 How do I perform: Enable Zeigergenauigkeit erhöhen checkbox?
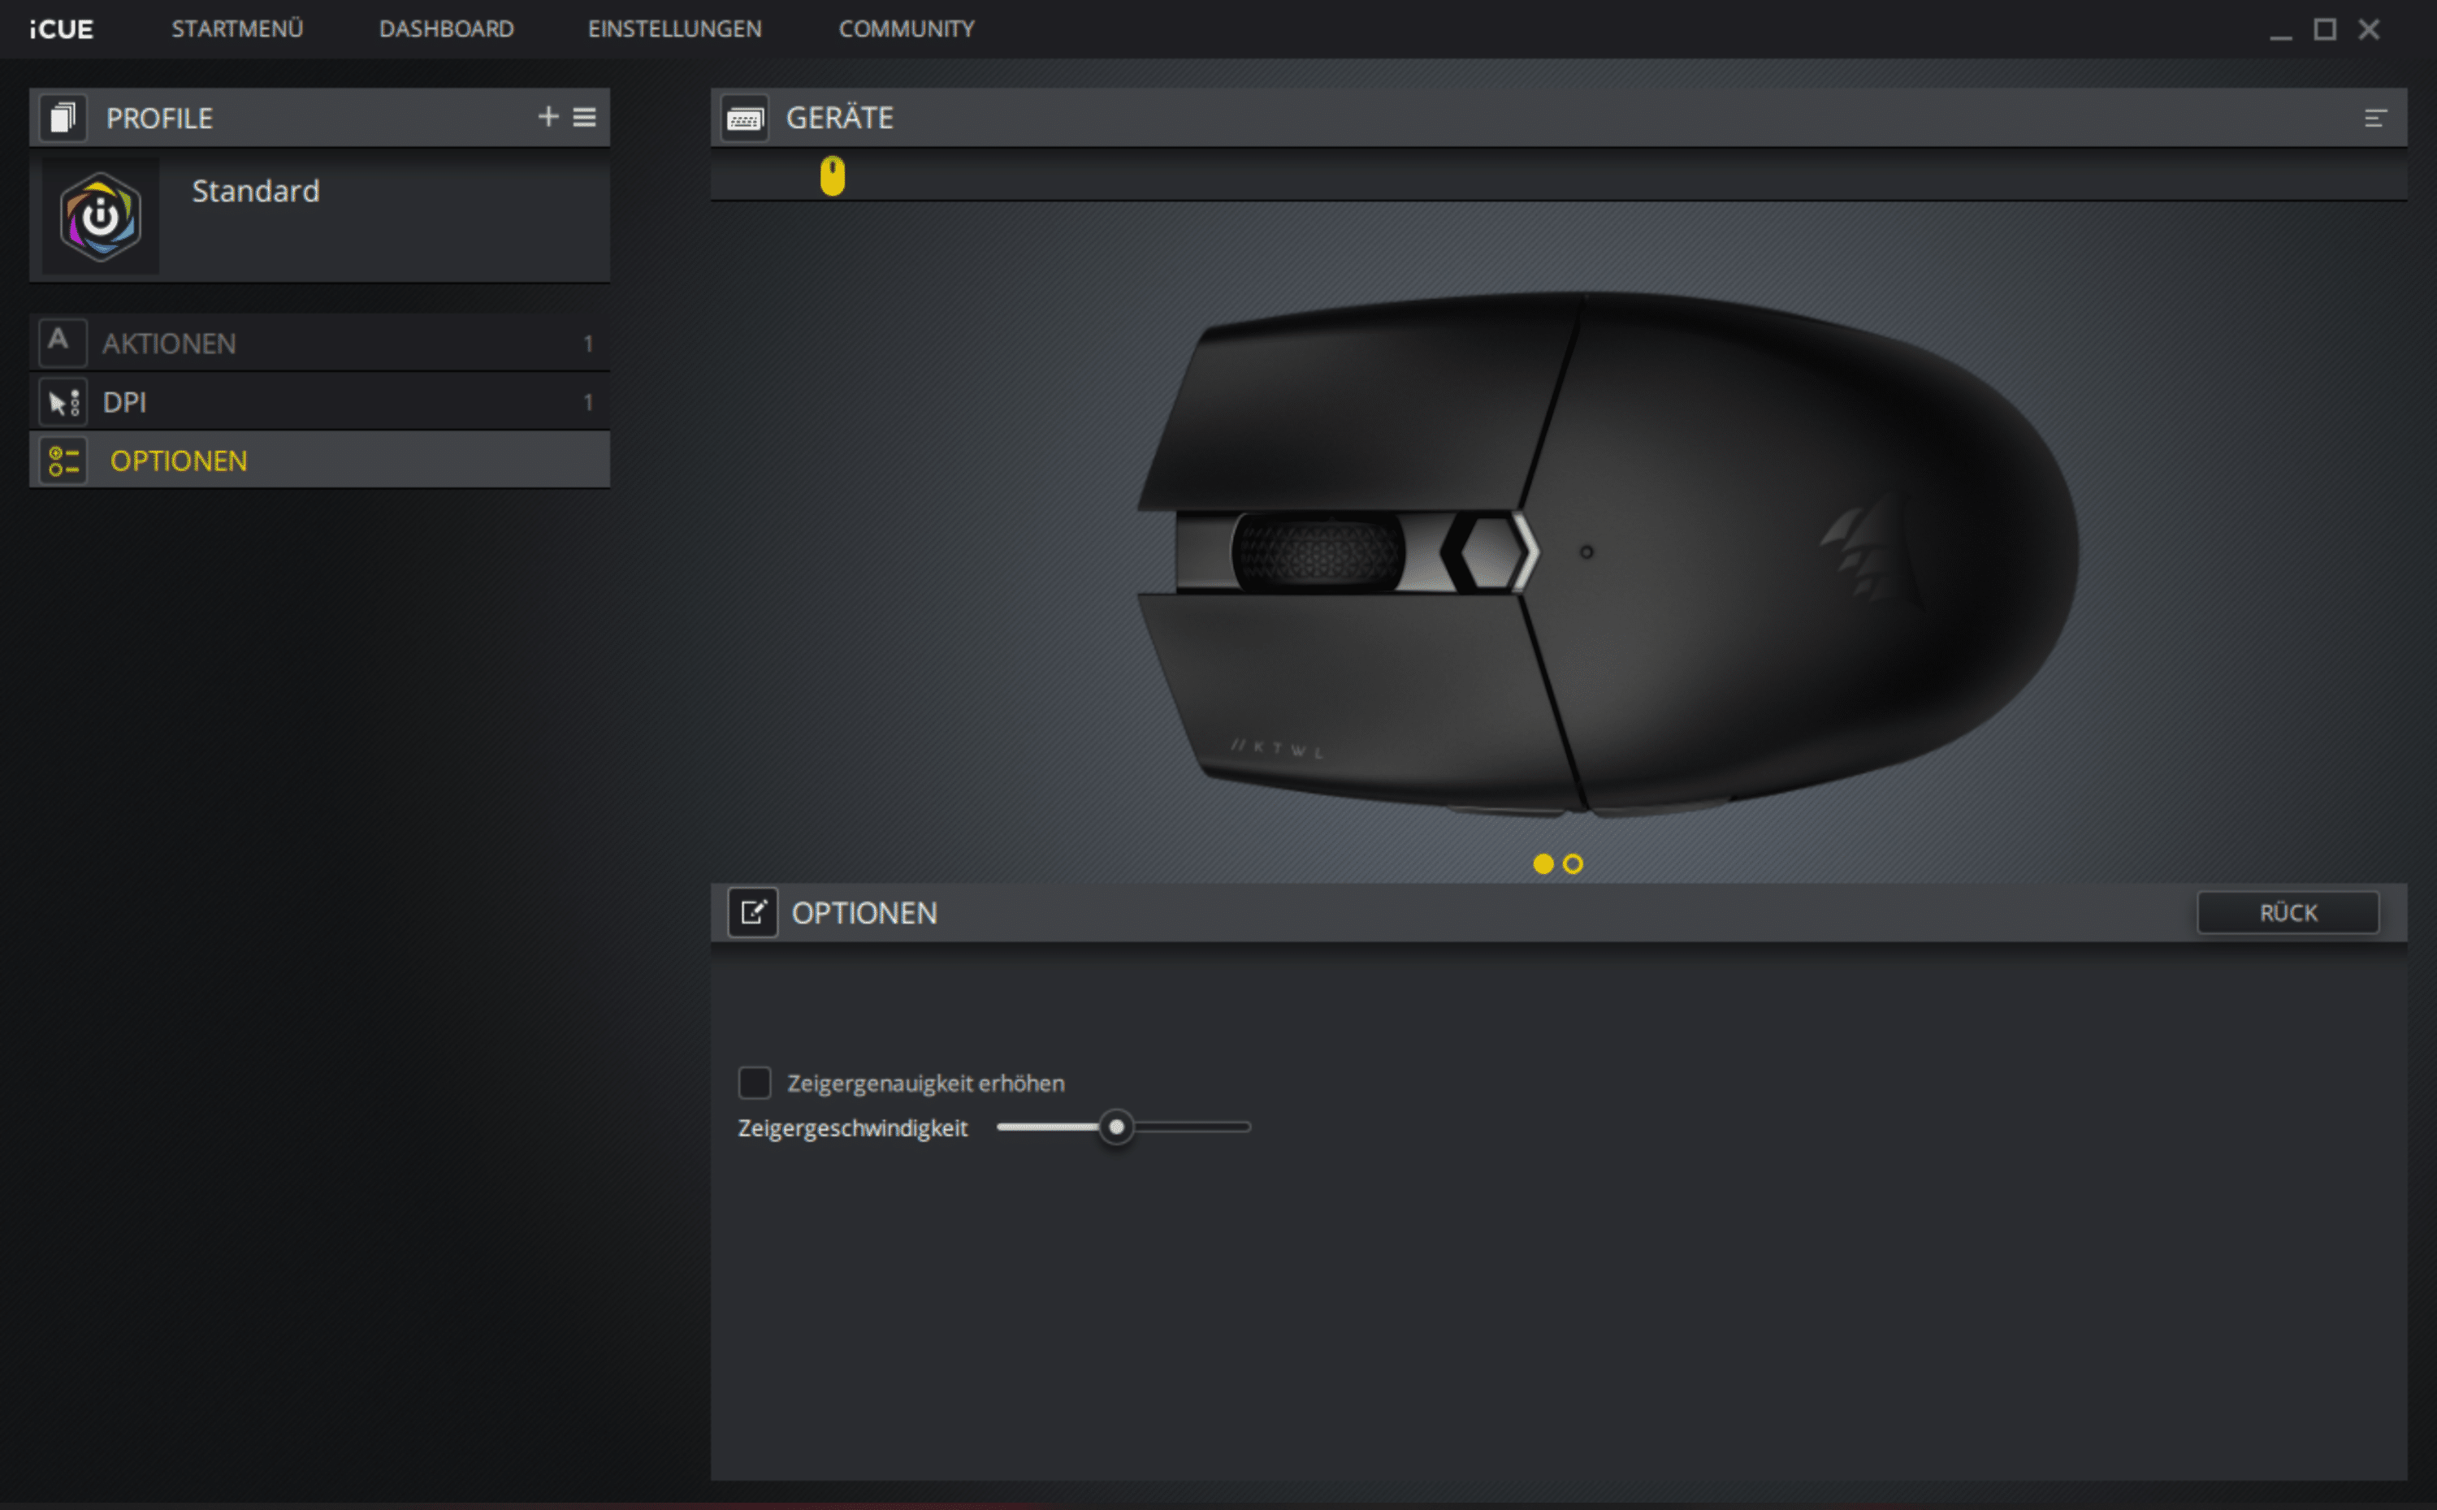click(754, 1083)
